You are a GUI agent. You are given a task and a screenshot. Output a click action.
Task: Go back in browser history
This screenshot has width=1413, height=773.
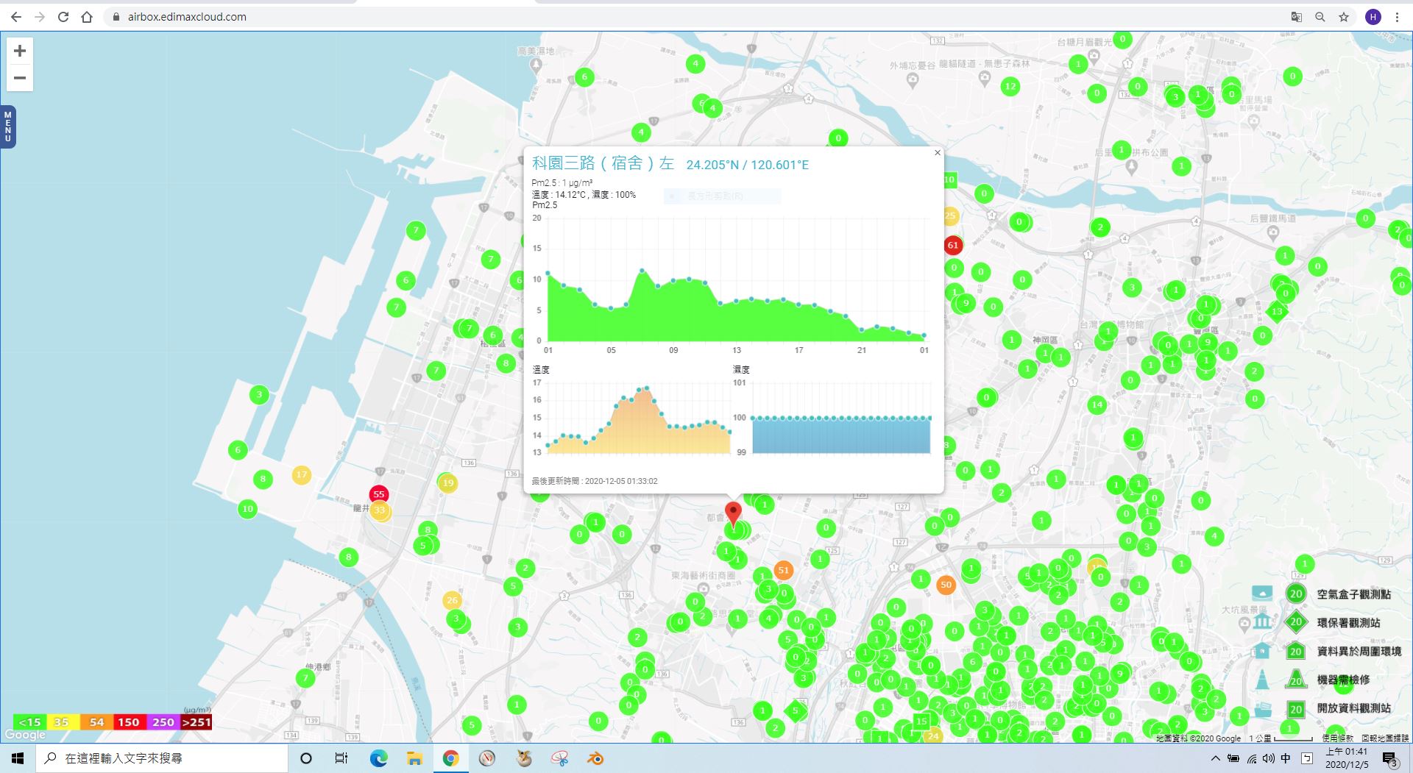[16, 17]
